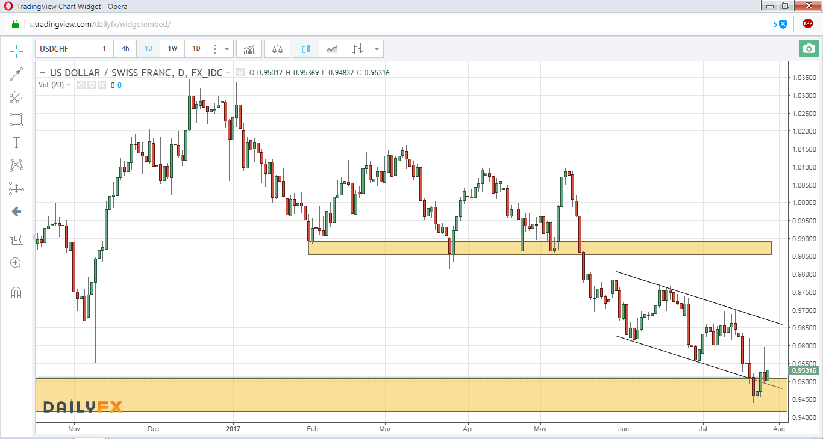Expand the chart style dropdown arrow

pyautogui.click(x=377, y=49)
